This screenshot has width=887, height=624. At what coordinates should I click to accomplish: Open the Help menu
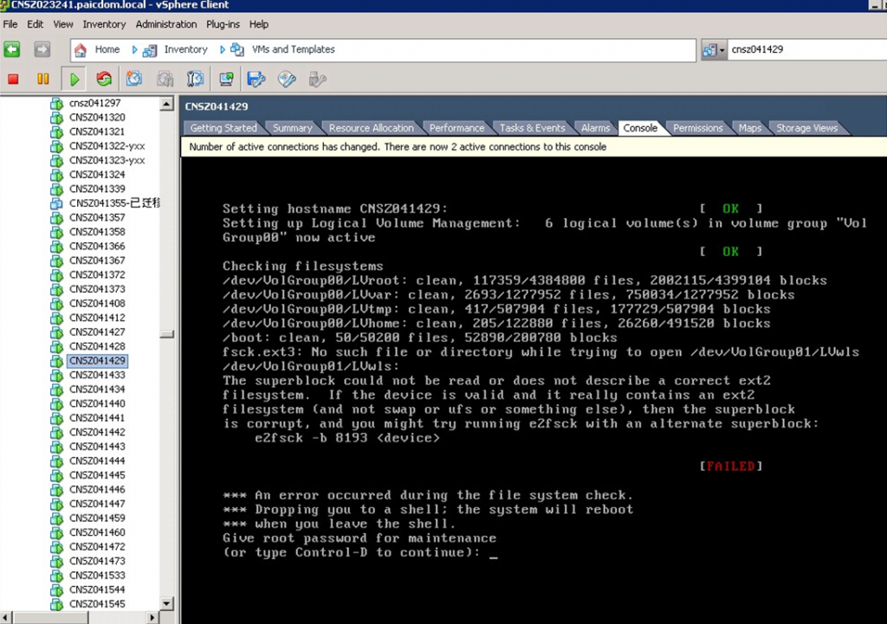pyautogui.click(x=258, y=24)
